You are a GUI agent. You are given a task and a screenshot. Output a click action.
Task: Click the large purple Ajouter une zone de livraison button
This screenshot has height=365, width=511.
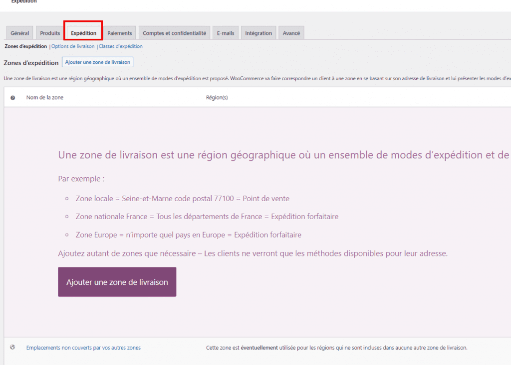[117, 282]
